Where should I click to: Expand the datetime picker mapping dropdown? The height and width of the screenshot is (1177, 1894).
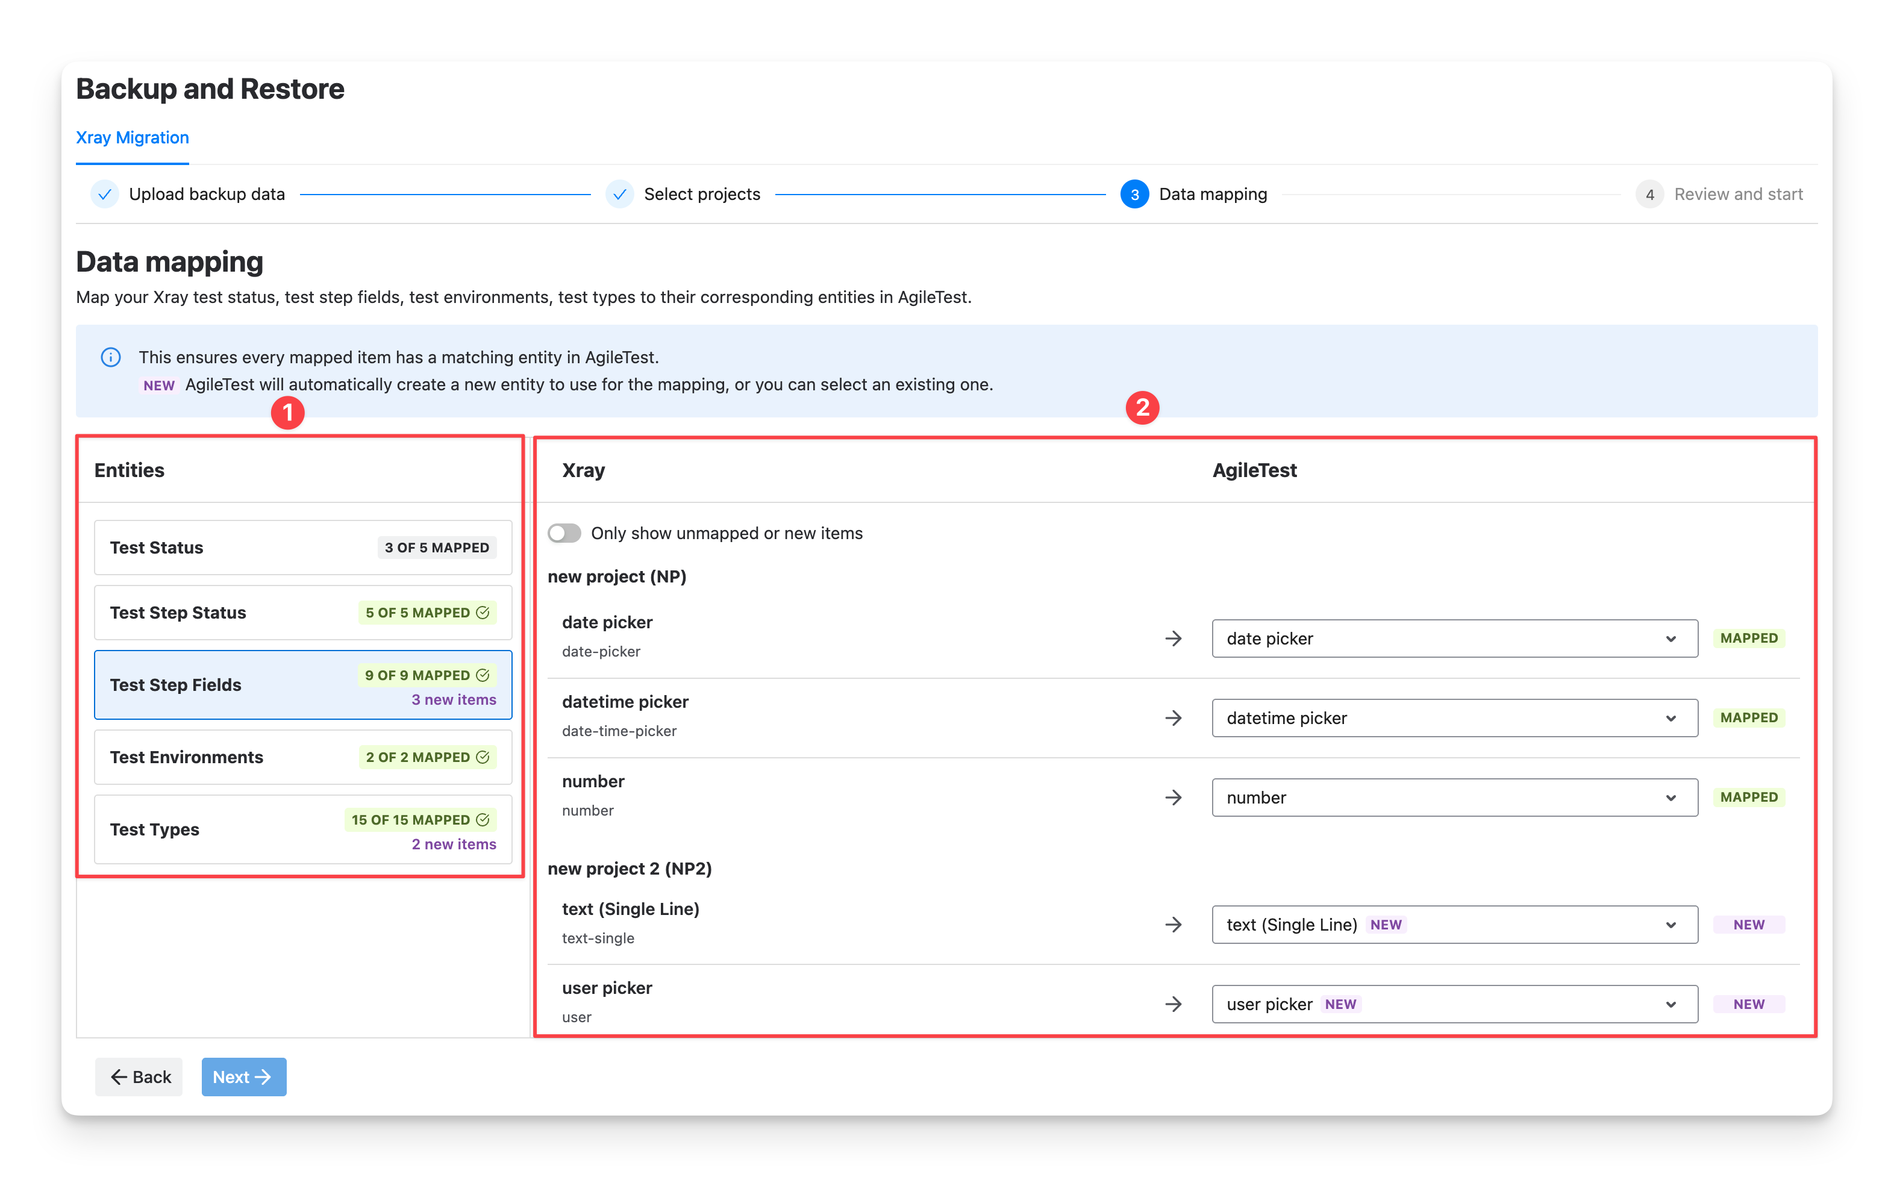coord(1454,718)
